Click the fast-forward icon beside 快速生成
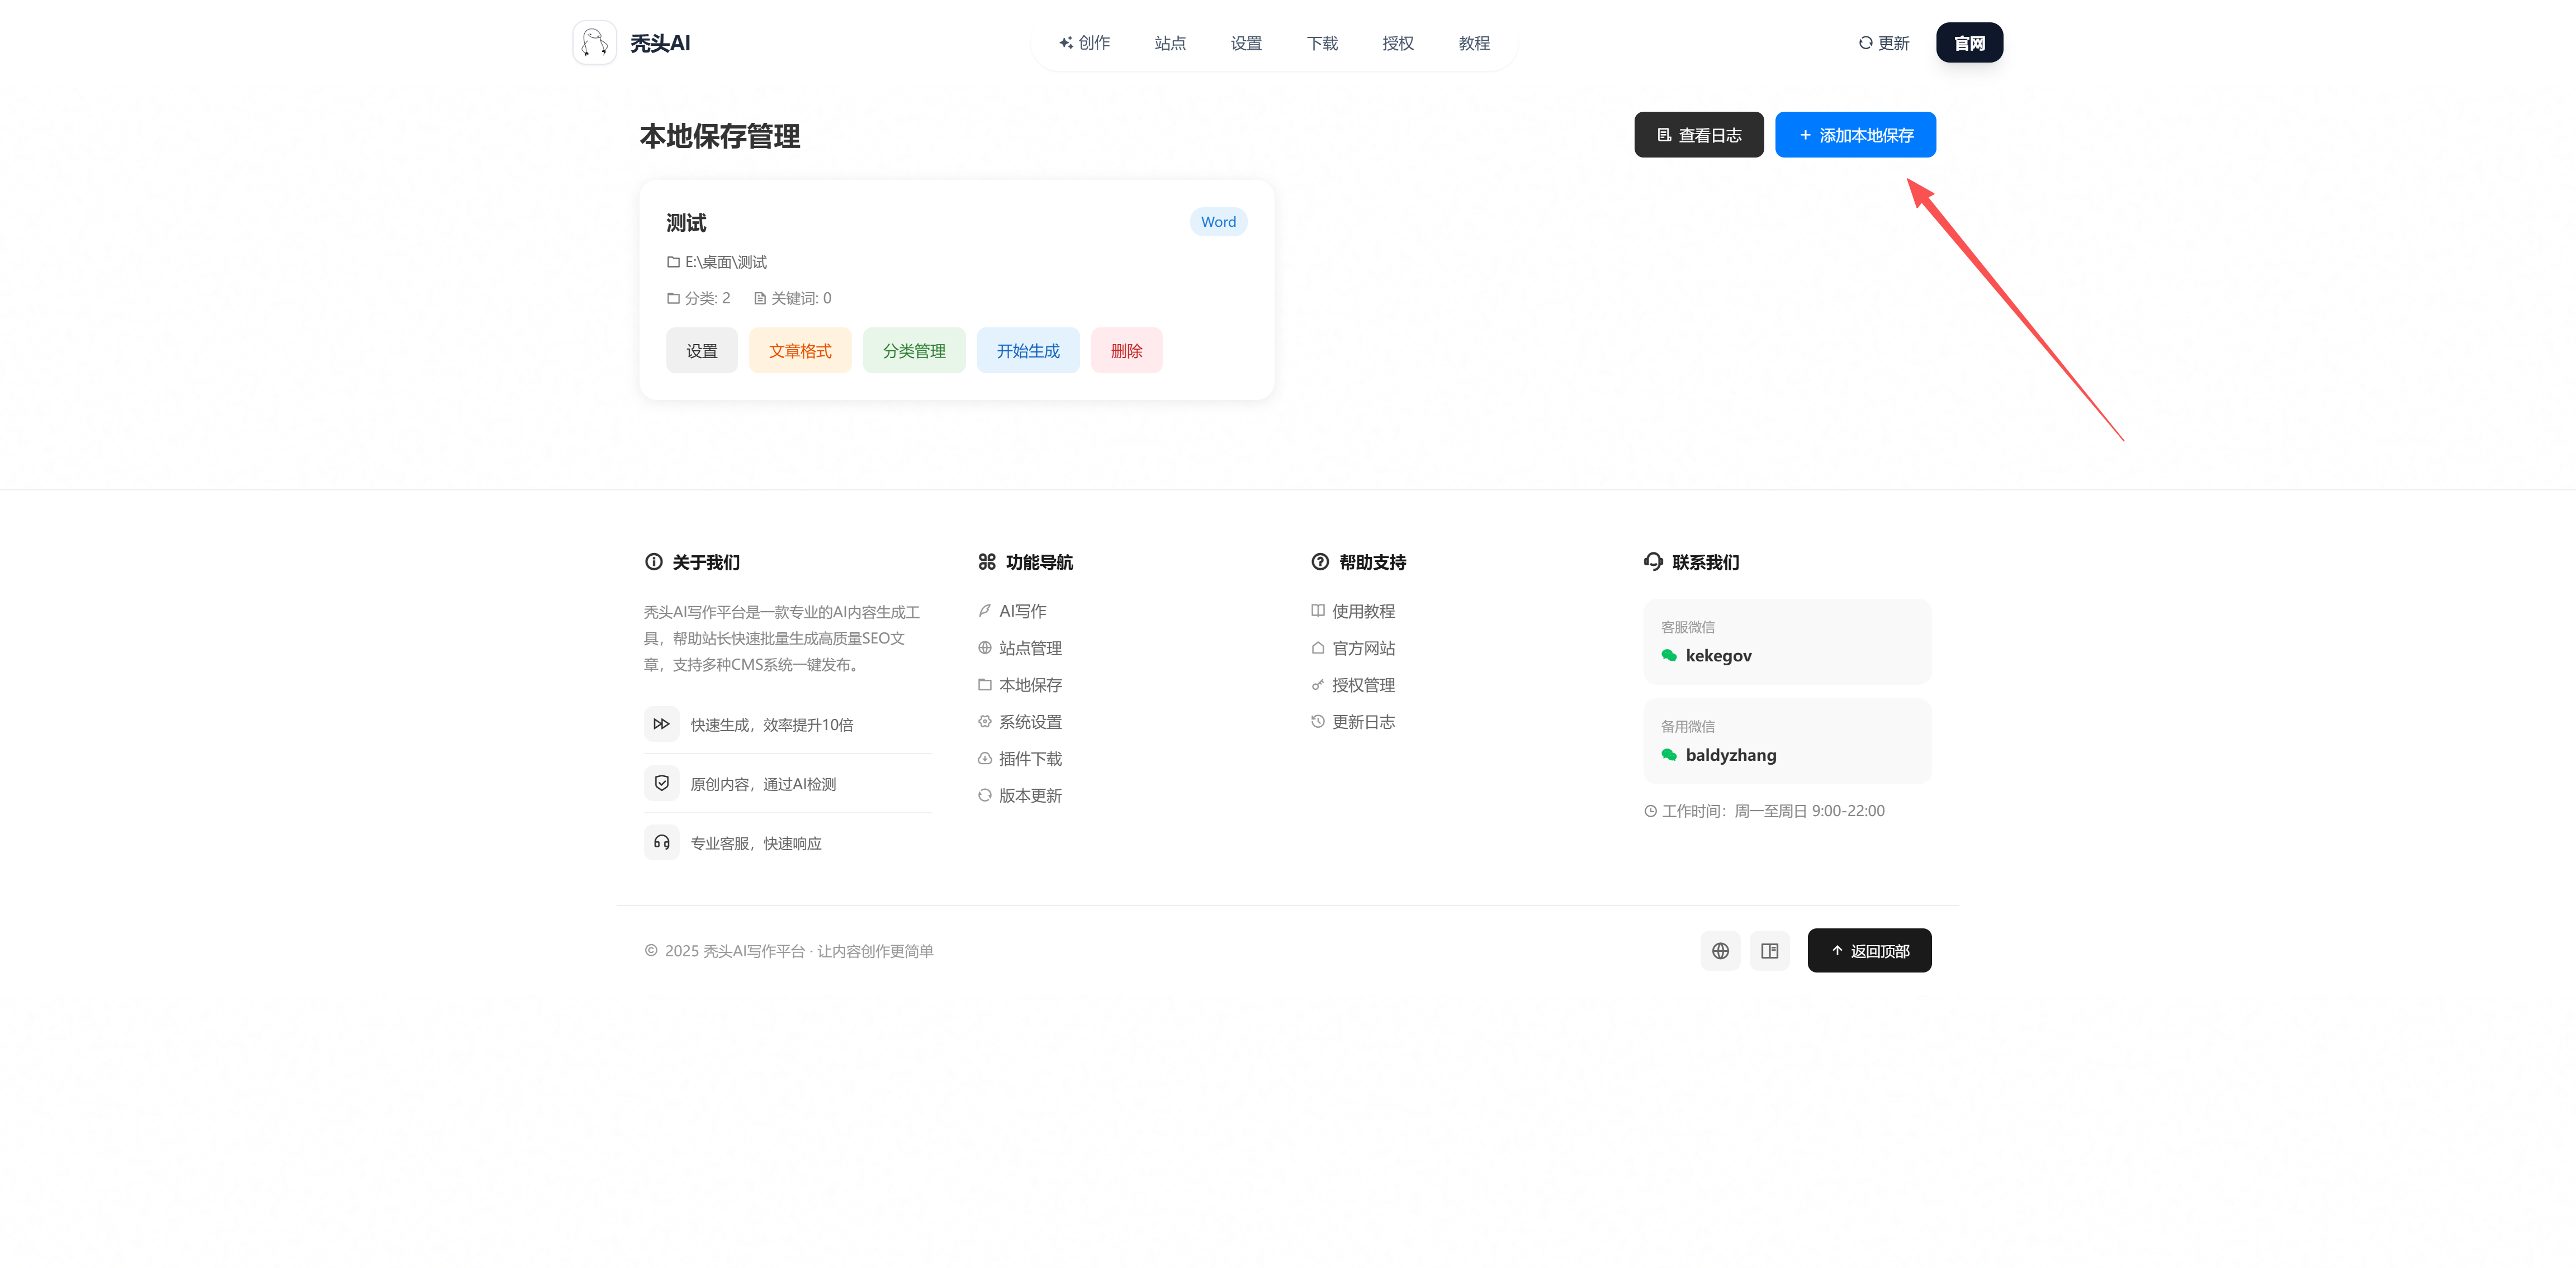Viewport: 2576px width, 1268px height. point(661,723)
